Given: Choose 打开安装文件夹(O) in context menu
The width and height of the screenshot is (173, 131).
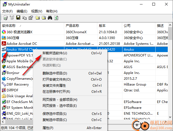Looking at the screenshot, I should (70, 79).
